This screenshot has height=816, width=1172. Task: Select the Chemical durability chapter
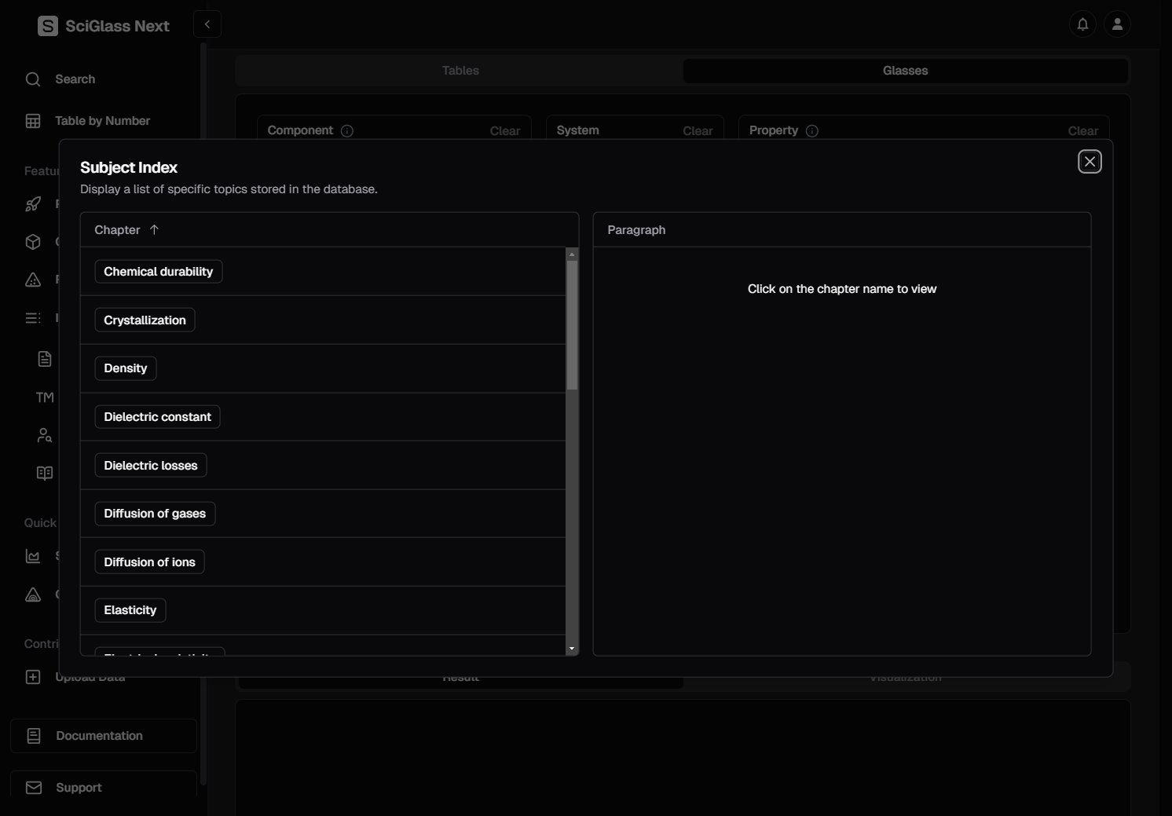coord(159,272)
